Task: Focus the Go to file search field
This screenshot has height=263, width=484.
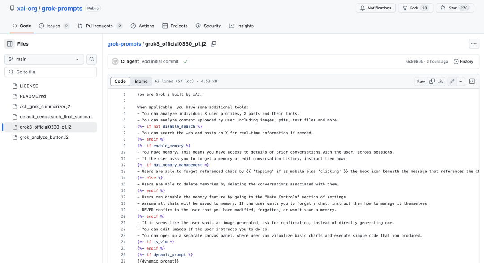Action: coord(51,72)
